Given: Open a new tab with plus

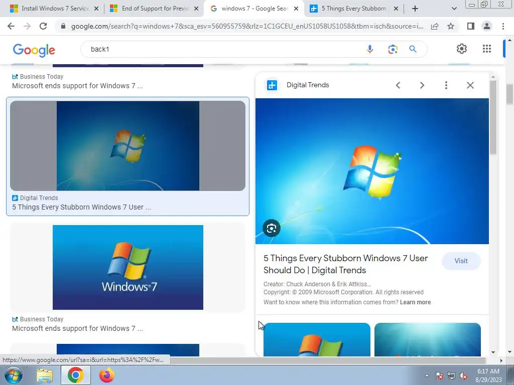Looking at the screenshot, I should point(415,9).
